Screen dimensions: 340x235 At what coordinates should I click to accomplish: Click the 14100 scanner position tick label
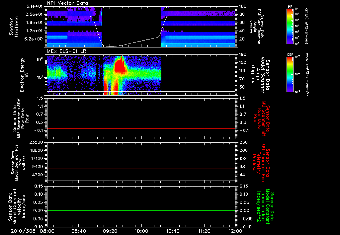click(x=37, y=158)
